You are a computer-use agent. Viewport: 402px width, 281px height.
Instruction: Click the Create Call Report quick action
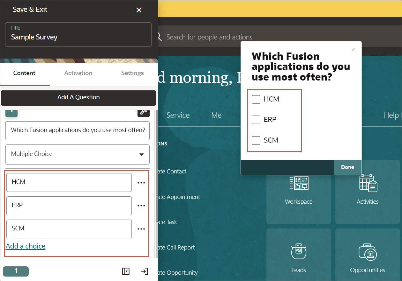176,248
